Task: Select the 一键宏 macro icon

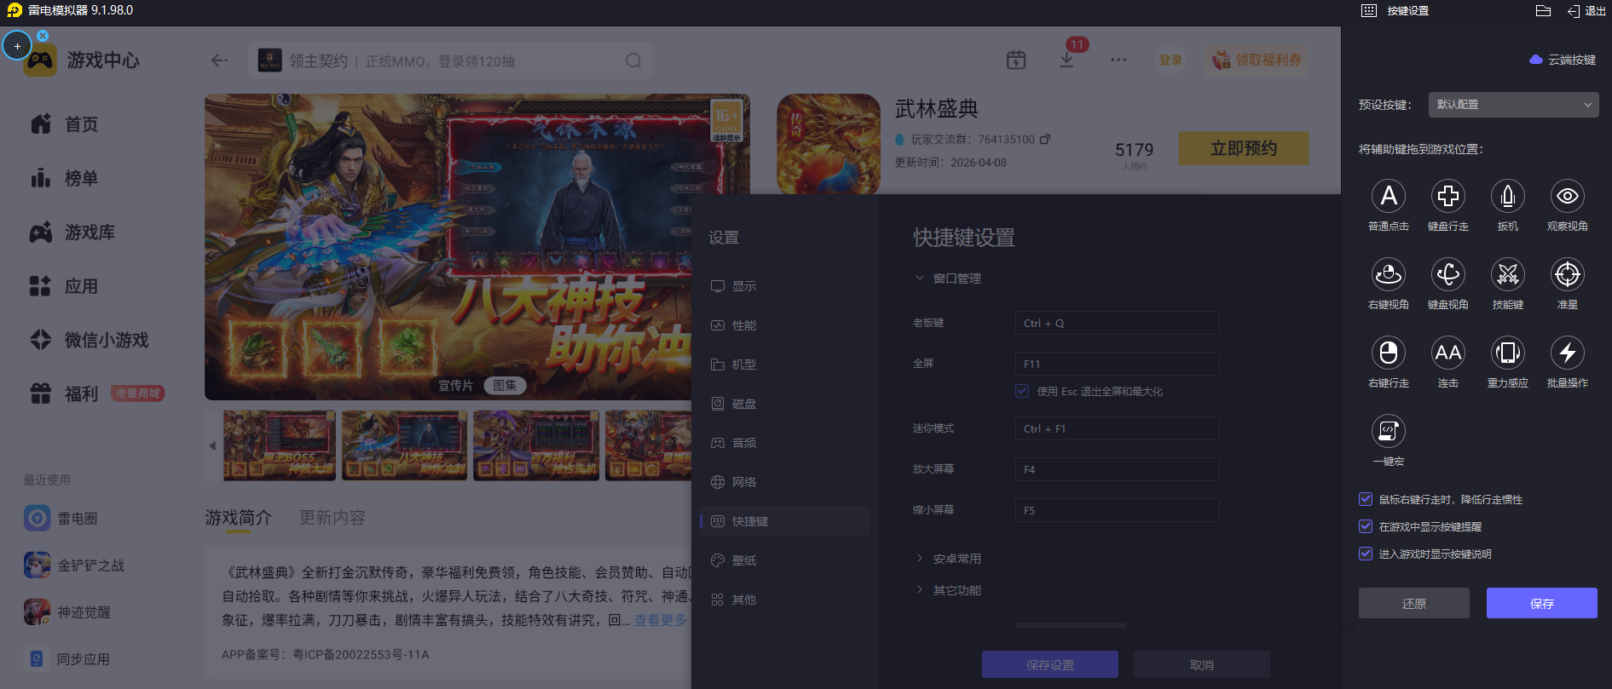Action: (1389, 431)
